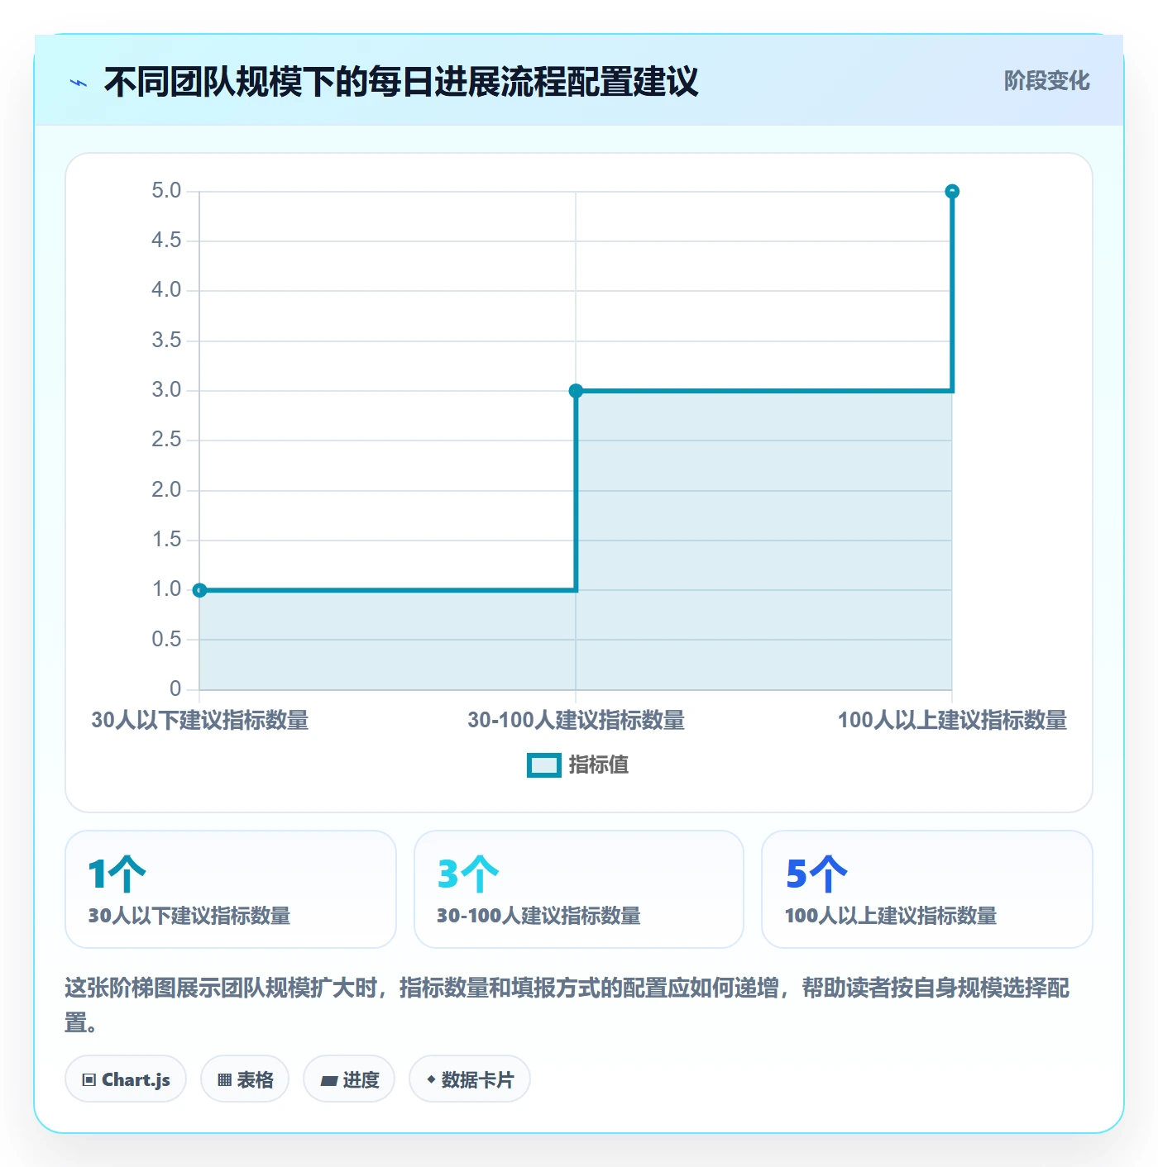Click the card caption 30-100人建议指标数量
Viewport: 1158px width, 1167px height.
[538, 916]
